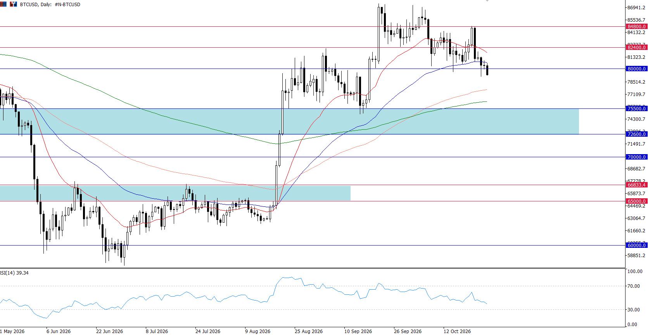Click the MetaTrader chart icon before BTCUSD title
Viewport: 648px width, 335px height.
click(14, 4)
